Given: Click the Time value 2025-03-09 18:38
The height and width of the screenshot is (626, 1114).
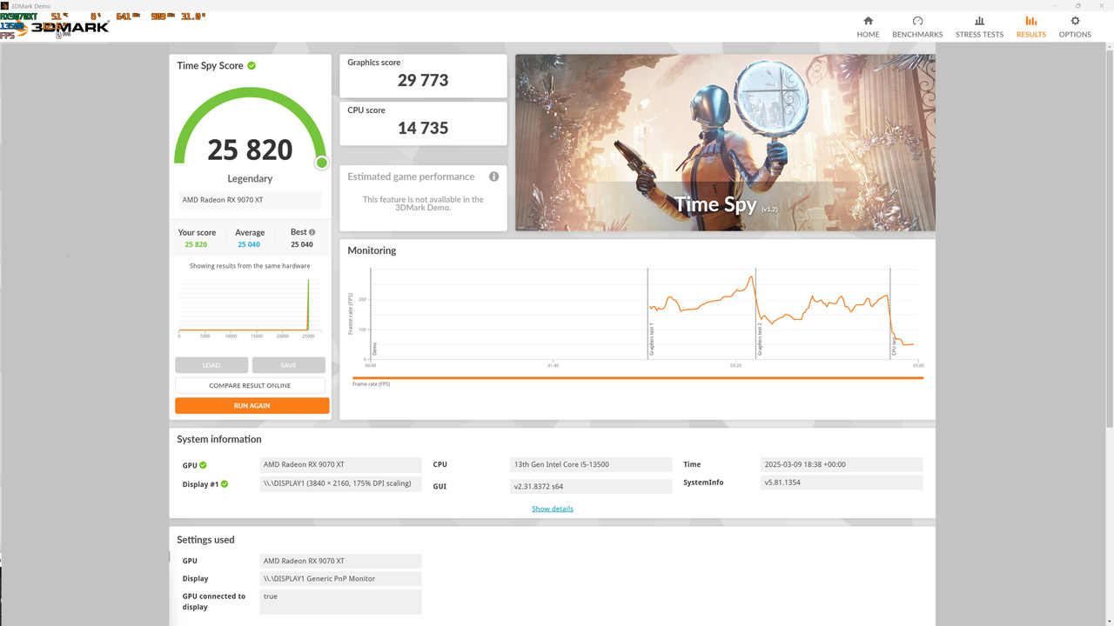Looking at the screenshot, I should click(842, 464).
